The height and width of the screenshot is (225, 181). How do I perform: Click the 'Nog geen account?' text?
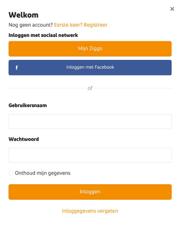click(31, 25)
